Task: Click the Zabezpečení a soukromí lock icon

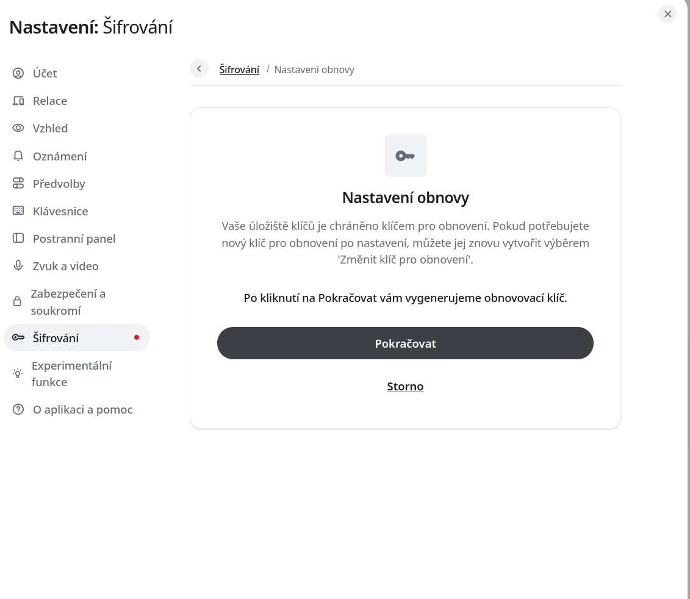Action: coord(18,302)
